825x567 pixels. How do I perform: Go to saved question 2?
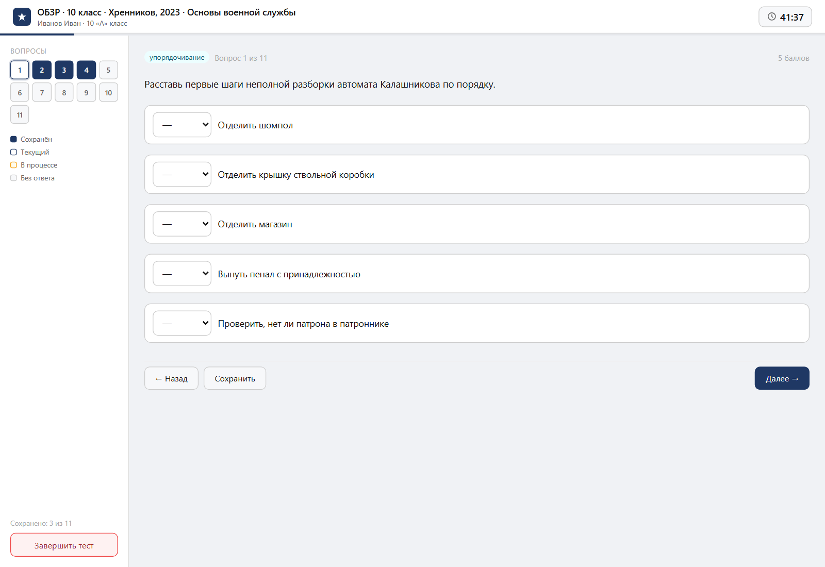(x=42, y=70)
